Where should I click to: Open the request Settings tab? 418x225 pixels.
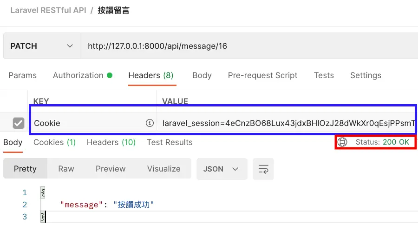coord(366,75)
